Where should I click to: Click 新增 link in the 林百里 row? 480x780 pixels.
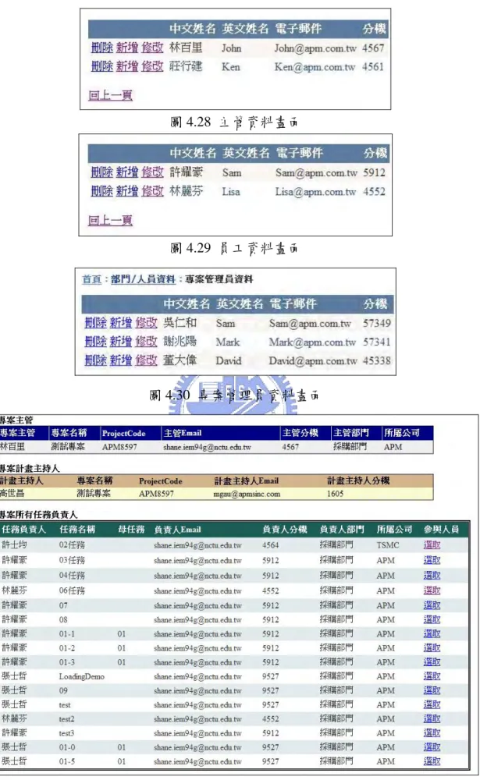click(127, 48)
